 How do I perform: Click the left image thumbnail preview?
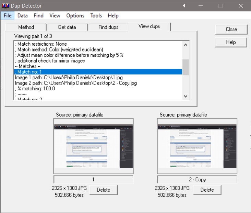click(x=94, y=146)
